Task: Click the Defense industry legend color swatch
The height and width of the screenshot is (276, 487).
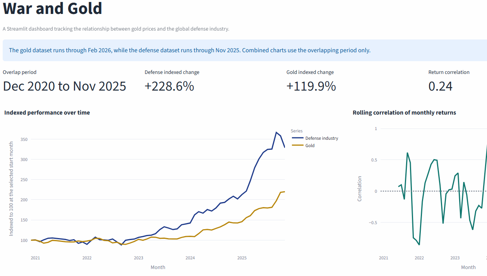Action: click(x=297, y=138)
